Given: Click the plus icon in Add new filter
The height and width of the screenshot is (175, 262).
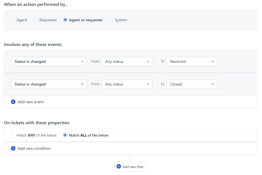Looking at the screenshot, I should 119,167.
